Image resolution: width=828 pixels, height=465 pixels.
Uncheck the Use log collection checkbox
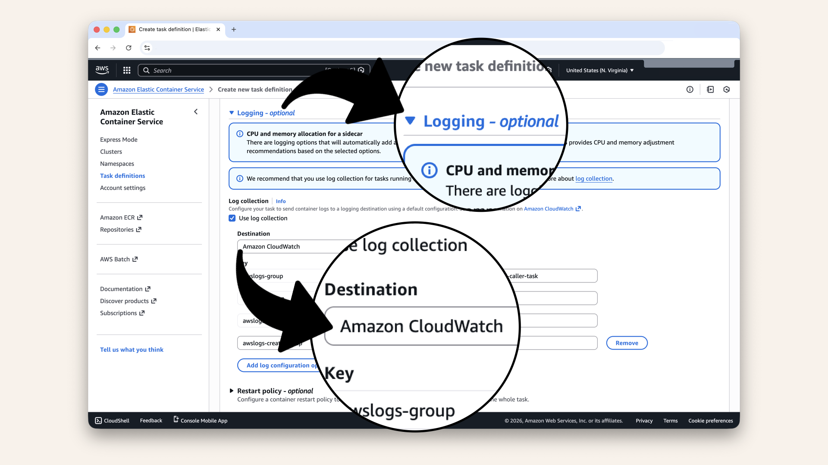coord(232,218)
